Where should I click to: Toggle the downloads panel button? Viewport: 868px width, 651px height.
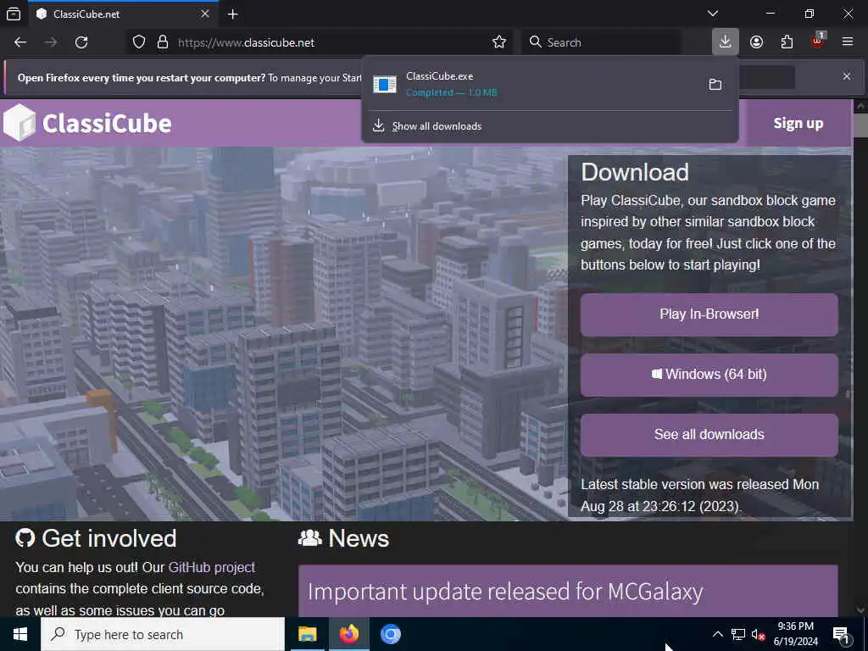[726, 42]
